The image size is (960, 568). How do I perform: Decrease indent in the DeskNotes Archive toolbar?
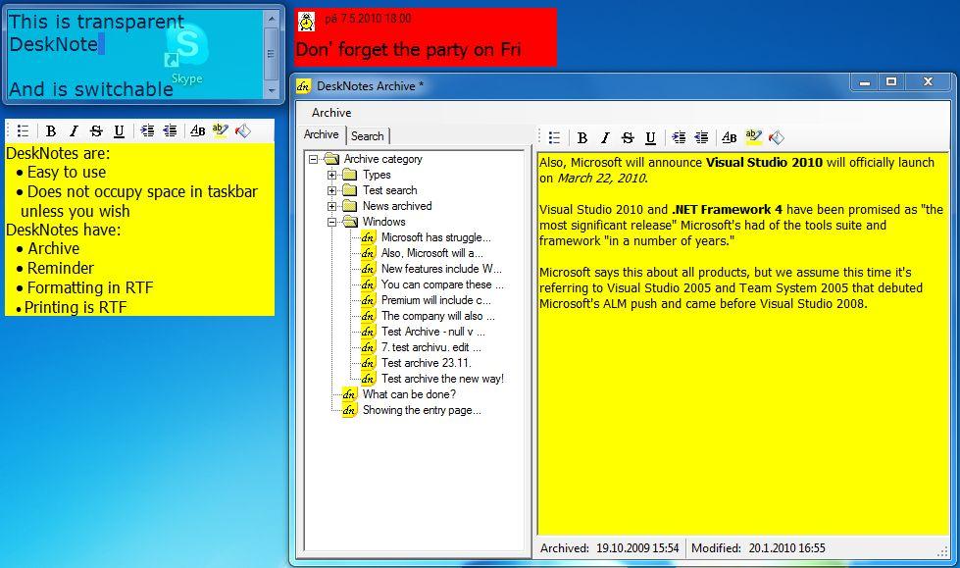tap(701, 138)
